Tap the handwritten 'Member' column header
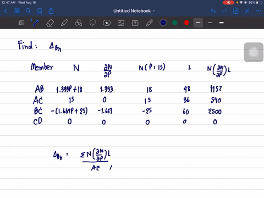Screen dimensions: 264x198 coord(42,67)
